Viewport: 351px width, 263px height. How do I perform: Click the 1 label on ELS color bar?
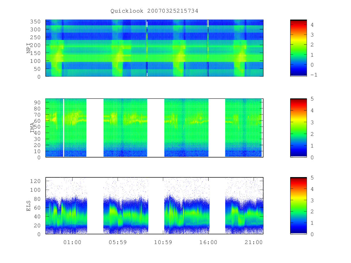pos(312,223)
